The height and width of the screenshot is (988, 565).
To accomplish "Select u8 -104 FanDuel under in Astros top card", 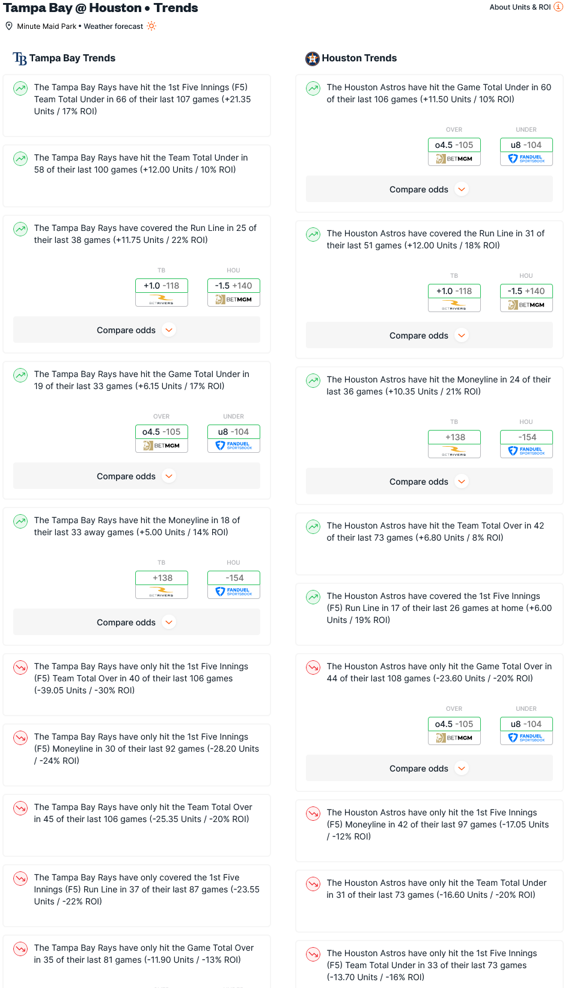I will coord(527,152).
